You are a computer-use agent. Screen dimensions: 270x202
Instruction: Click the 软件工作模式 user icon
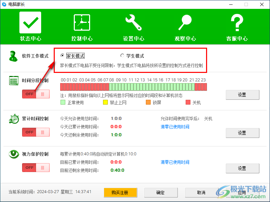tap(14, 56)
